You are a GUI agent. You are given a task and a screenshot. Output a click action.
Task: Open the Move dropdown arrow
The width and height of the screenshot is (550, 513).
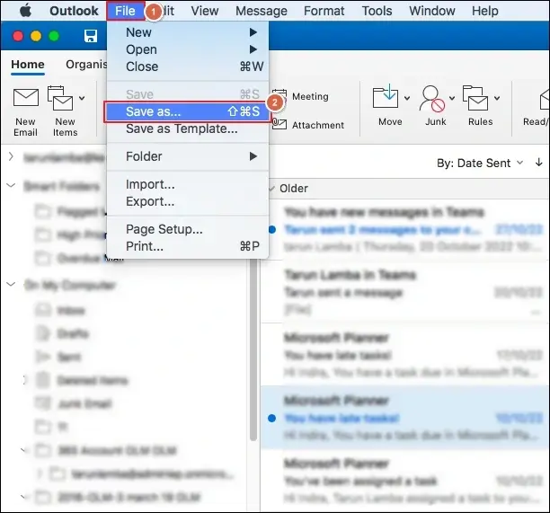[407, 98]
